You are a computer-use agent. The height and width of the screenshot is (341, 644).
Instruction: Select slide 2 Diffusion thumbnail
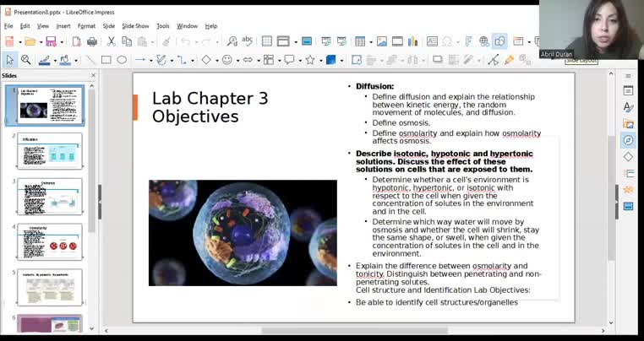[50, 150]
